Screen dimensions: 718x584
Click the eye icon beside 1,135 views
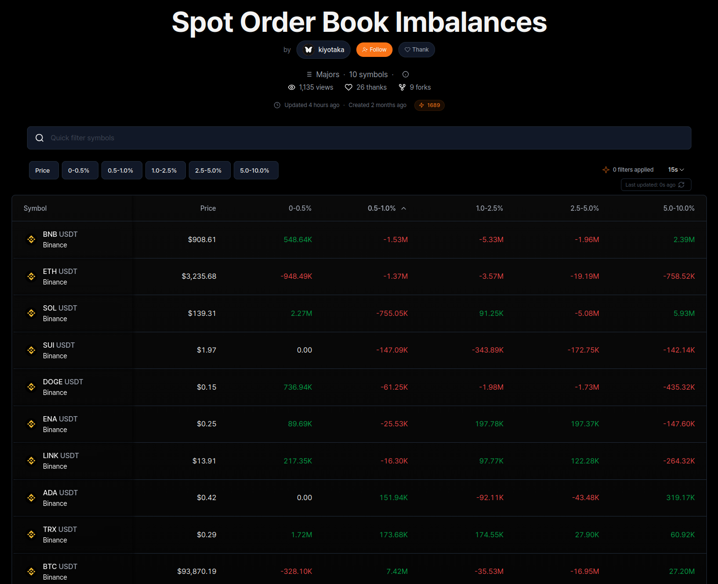point(292,87)
